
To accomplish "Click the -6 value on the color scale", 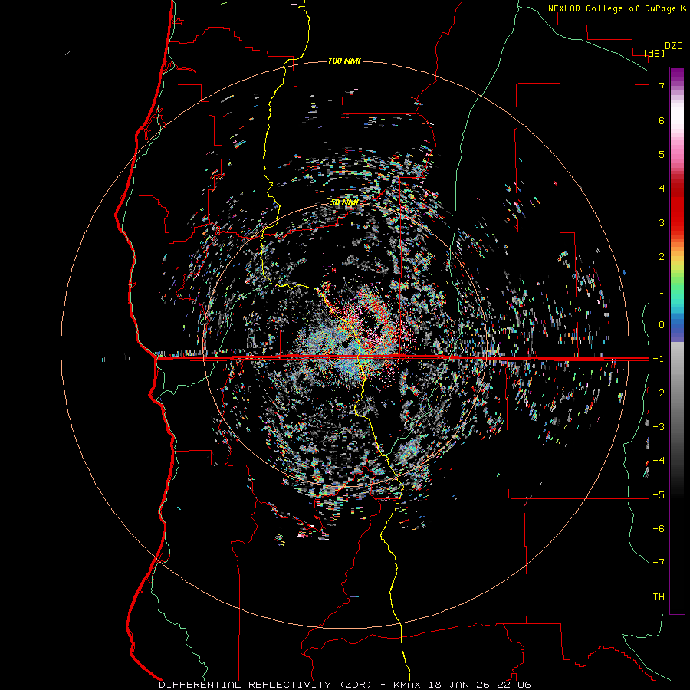I will click(659, 529).
